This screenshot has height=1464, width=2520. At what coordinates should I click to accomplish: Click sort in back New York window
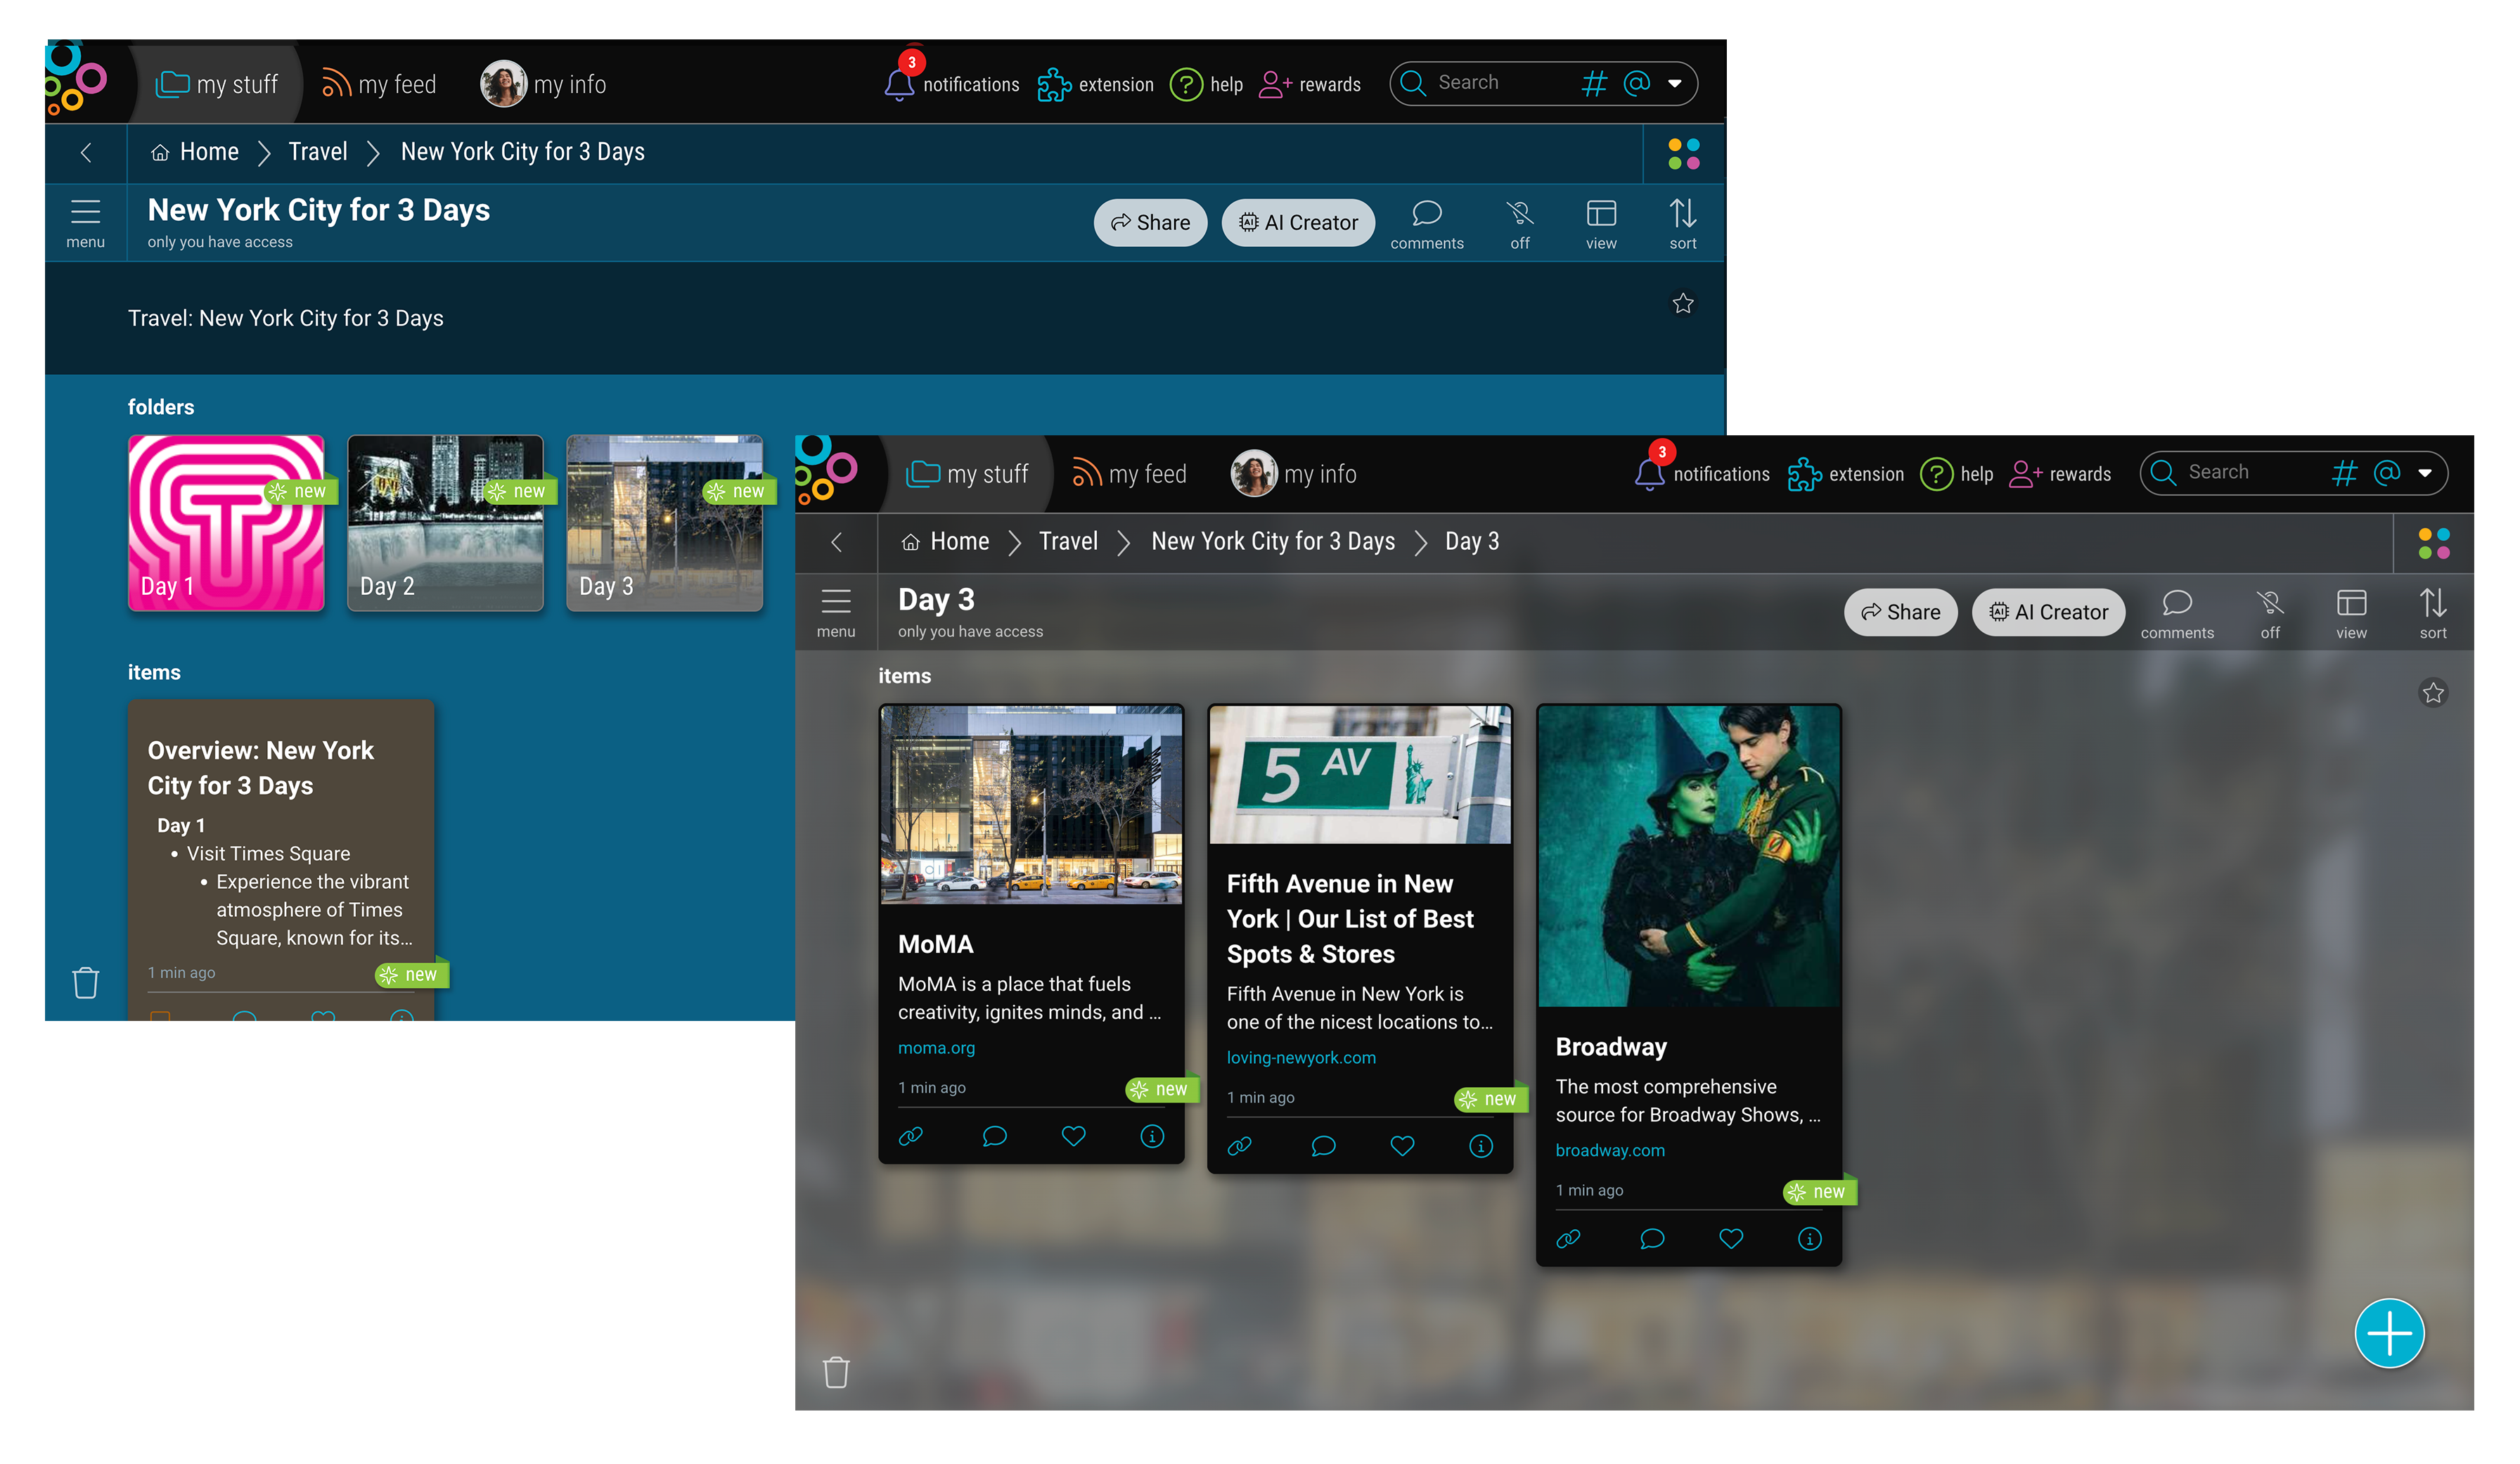click(1682, 224)
